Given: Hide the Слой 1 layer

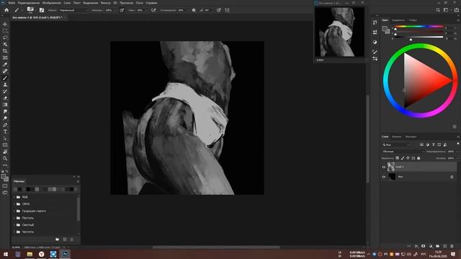Looking at the screenshot, I should click(x=383, y=167).
